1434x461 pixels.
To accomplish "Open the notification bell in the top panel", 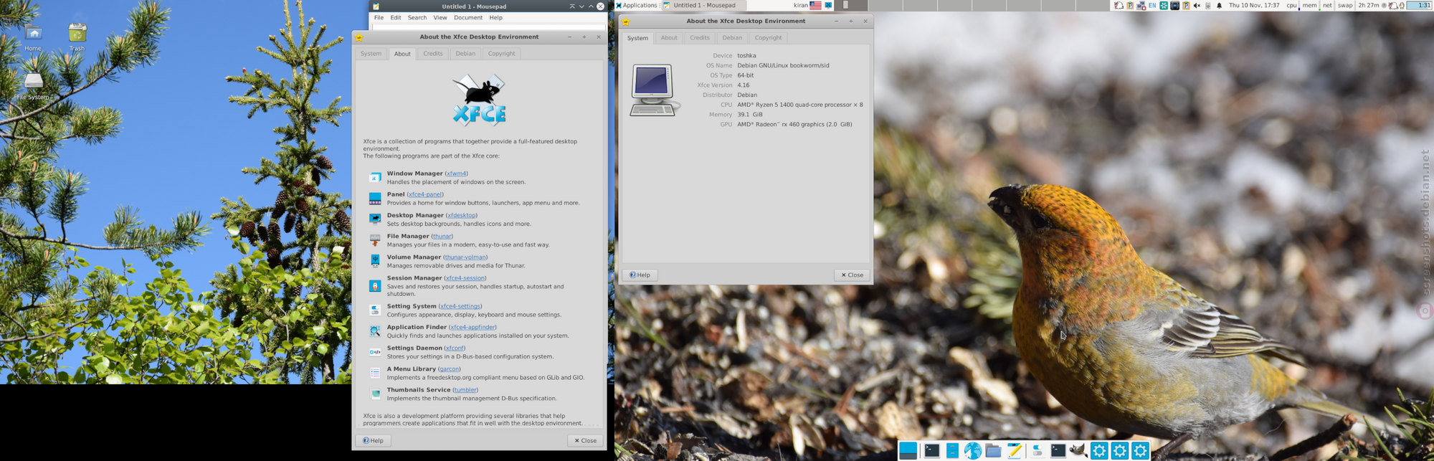I will pos(1219,5).
